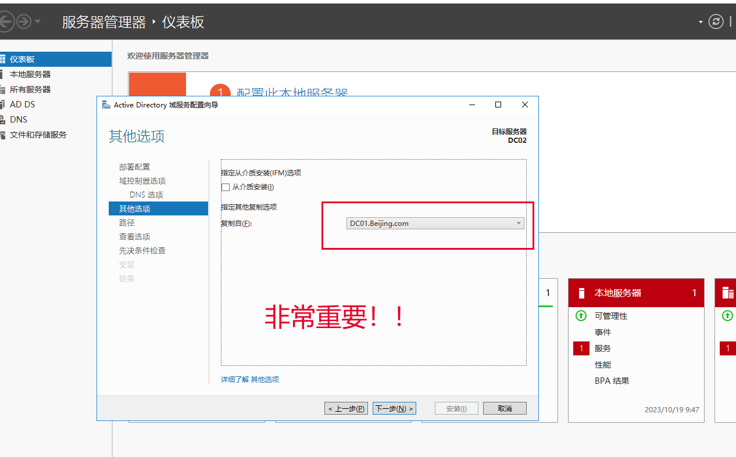Enable the 从介质安装 checkbox
Screen dimensions: 736x457
pos(226,187)
